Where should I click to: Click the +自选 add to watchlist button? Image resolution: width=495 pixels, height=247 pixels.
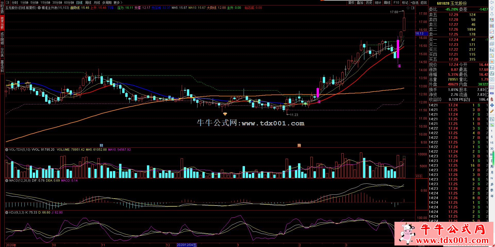[x=414, y=3]
